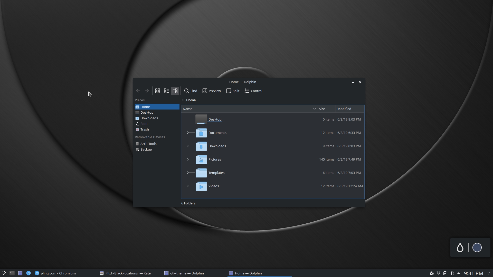This screenshot has height=277, width=493.
Task: Open Downloads in the Places panel
Action: coord(157,118)
